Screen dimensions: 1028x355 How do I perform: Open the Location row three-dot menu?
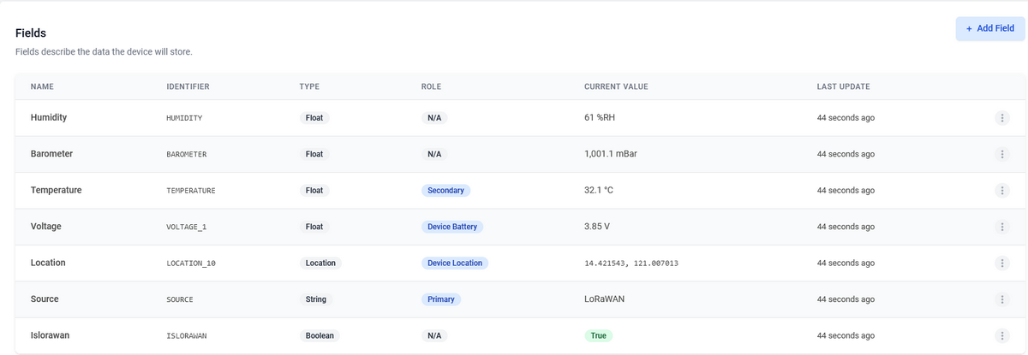pos(1001,263)
